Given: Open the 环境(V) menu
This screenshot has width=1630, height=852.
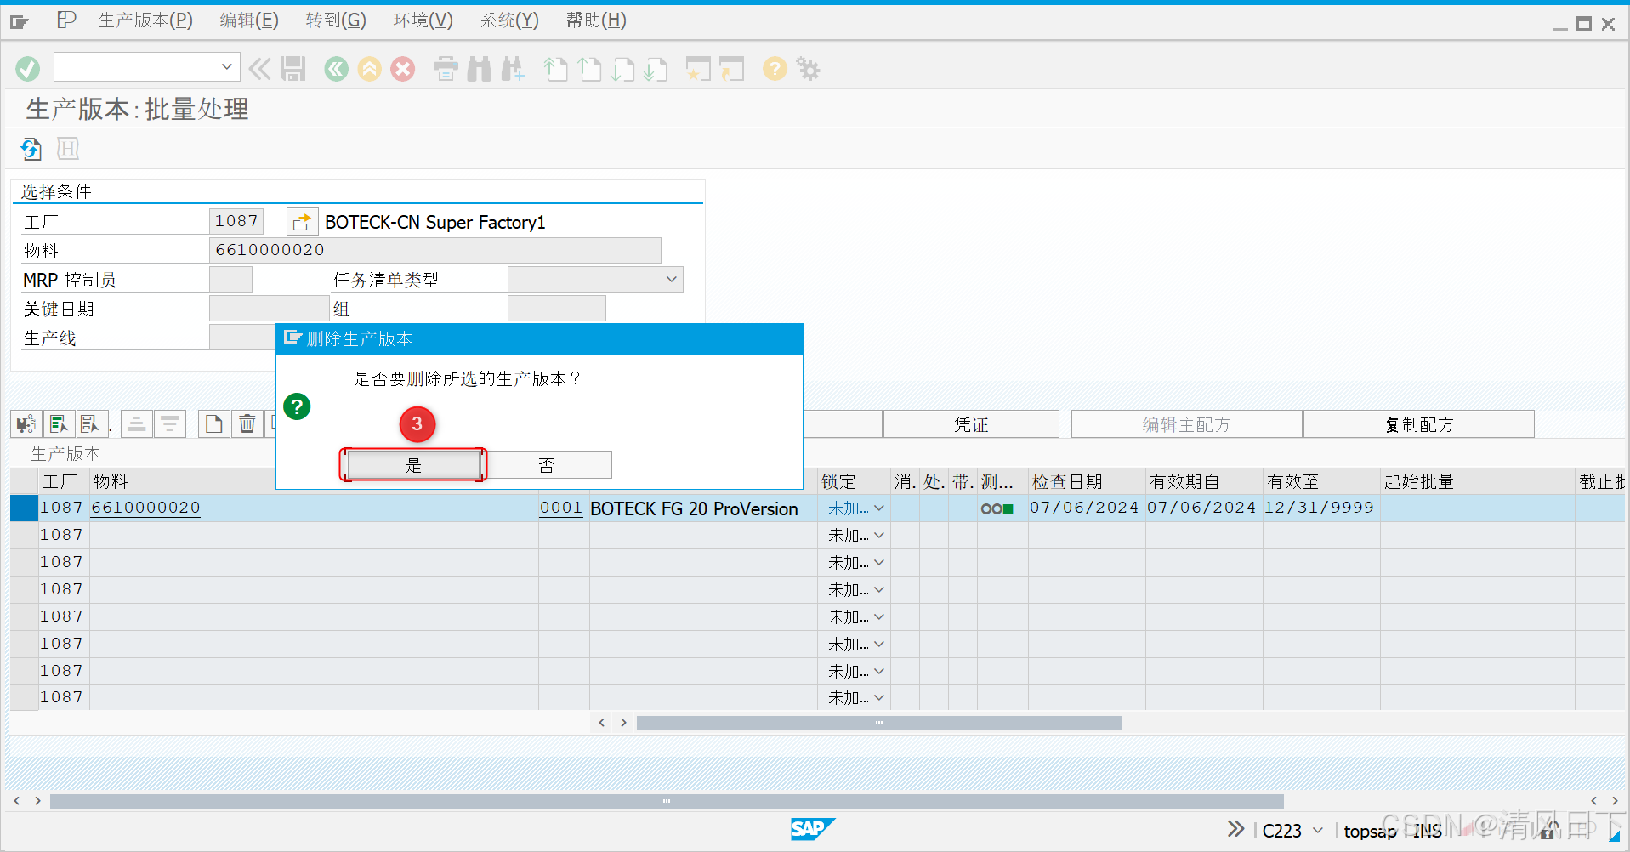Looking at the screenshot, I should pos(423,20).
